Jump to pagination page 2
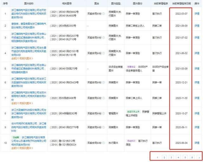 tap(164, 158)
